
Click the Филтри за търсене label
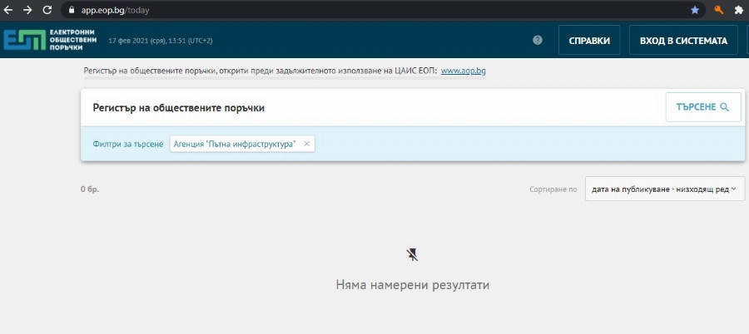(128, 145)
